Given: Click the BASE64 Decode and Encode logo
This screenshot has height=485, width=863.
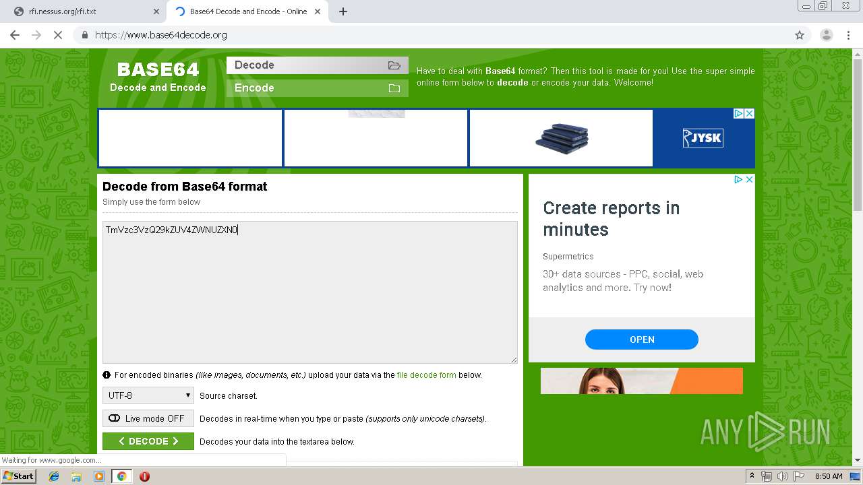Looking at the screenshot, I should point(158,77).
